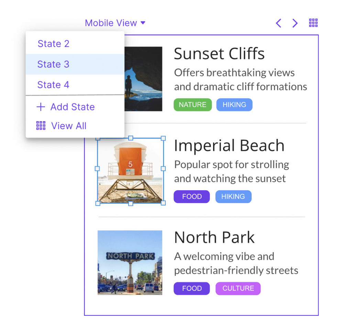Screen dimensions: 352x334
Task: Click the bottom-center handle of selected image
Action: point(130,204)
